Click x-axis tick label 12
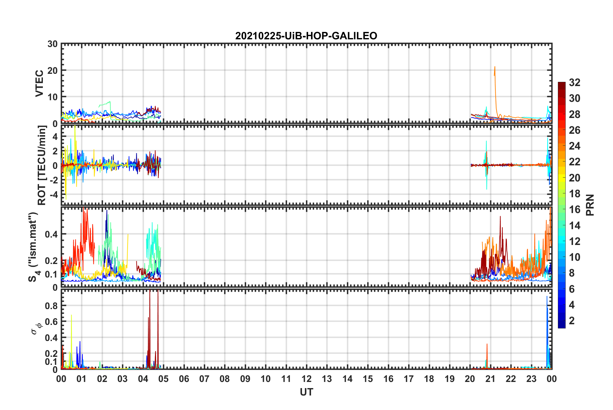This screenshot has width=613, height=410. tap(306, 379)
